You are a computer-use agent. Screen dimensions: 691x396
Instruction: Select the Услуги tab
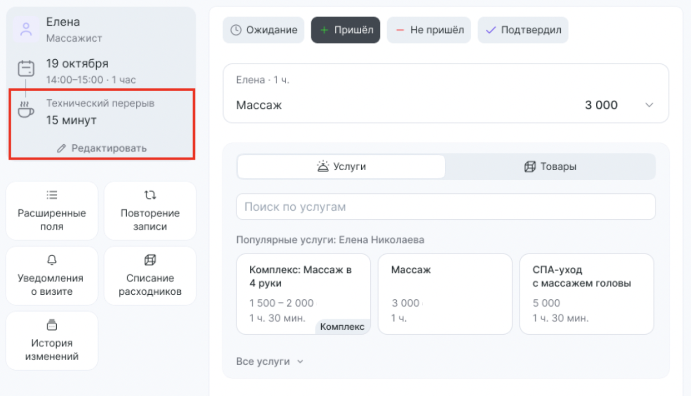pyautogui.click(x=341, y=167)
